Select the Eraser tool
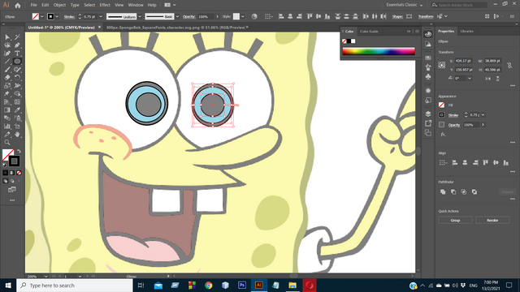The image size is (520, 292). tap(7, 78)
